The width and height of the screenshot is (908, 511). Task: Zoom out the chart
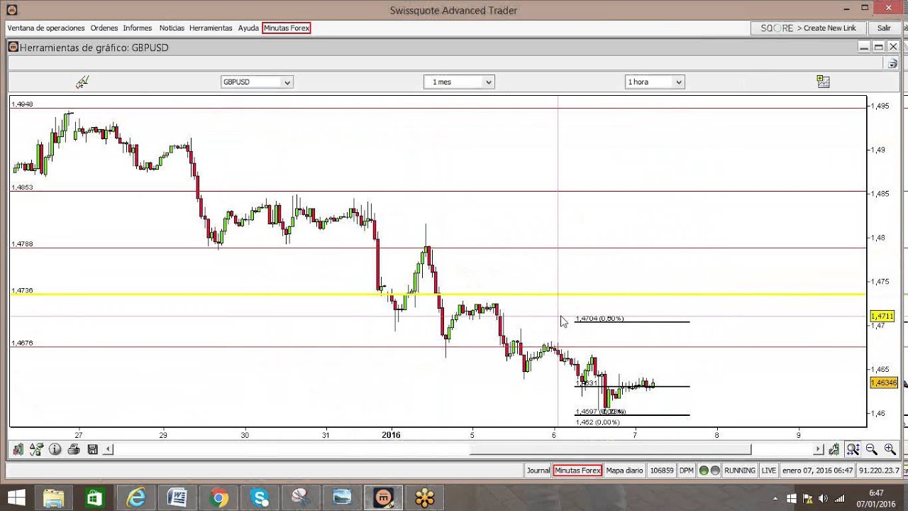(x=871, y=449)
